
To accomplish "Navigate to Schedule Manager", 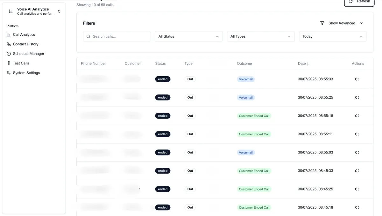I will tap(28, 54).
